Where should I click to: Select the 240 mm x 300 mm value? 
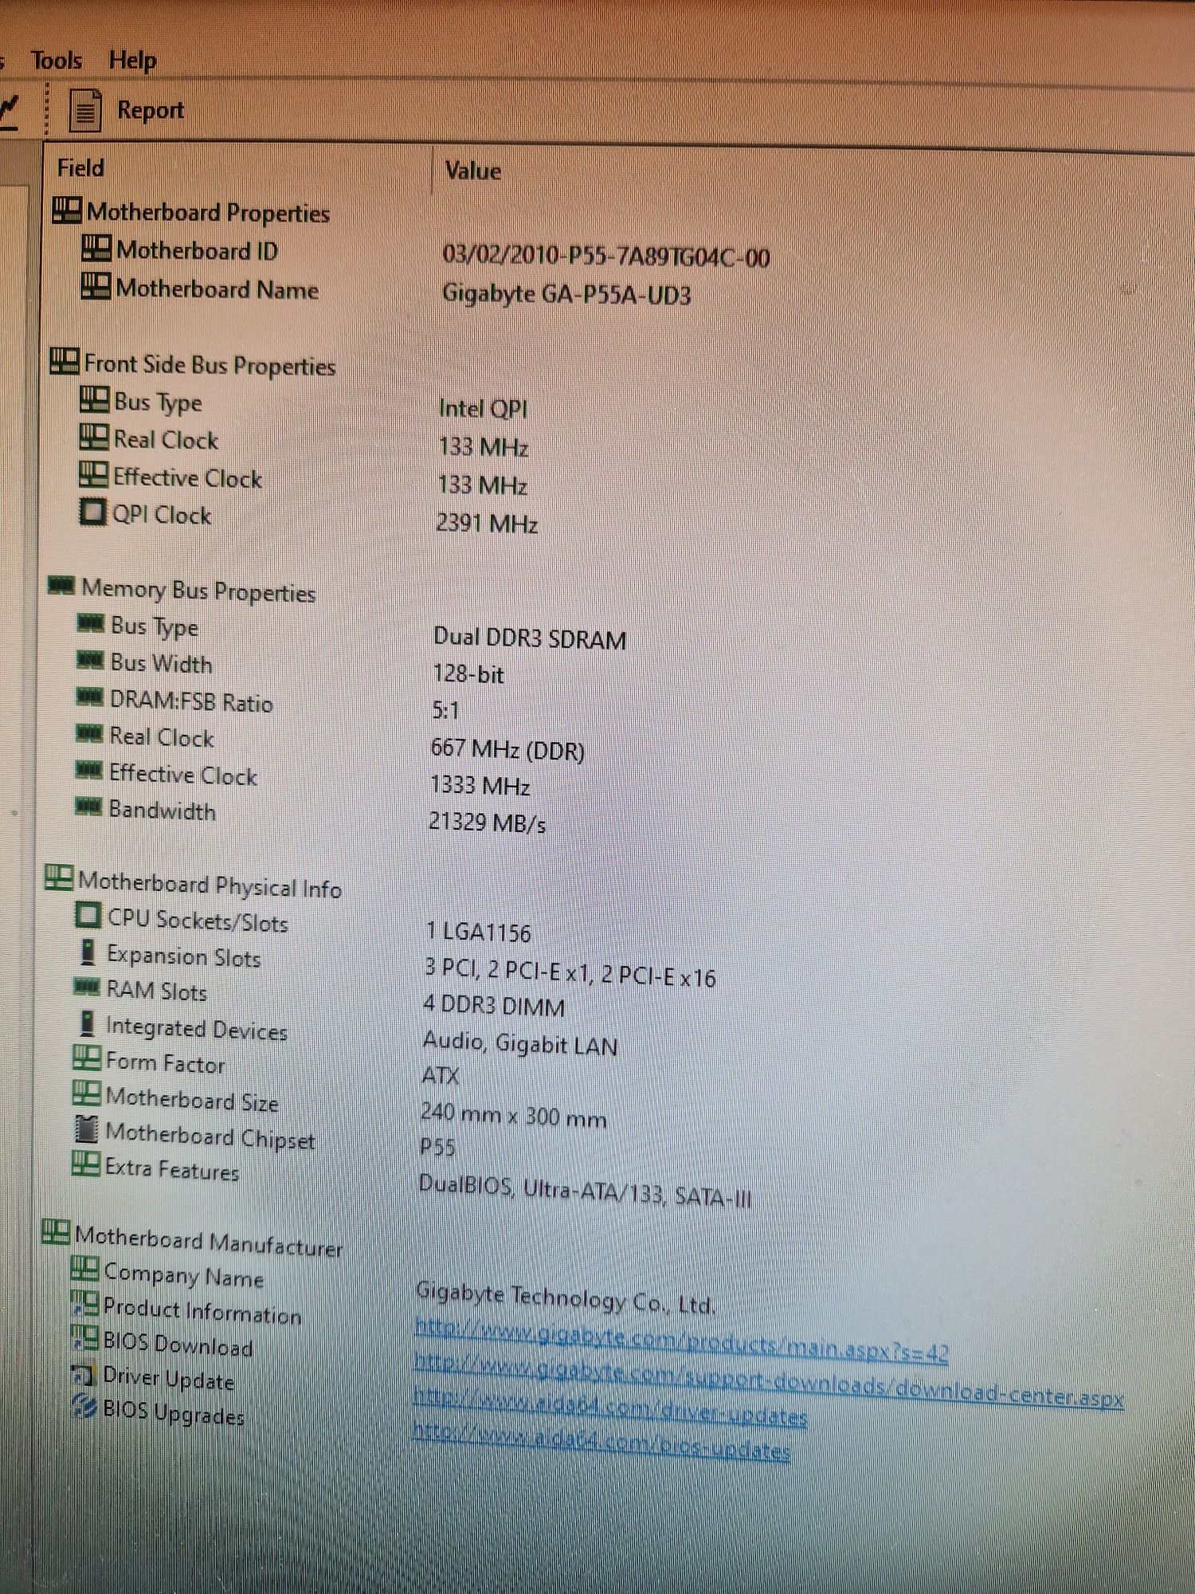pyautogui.click(x=514, y=1115)
